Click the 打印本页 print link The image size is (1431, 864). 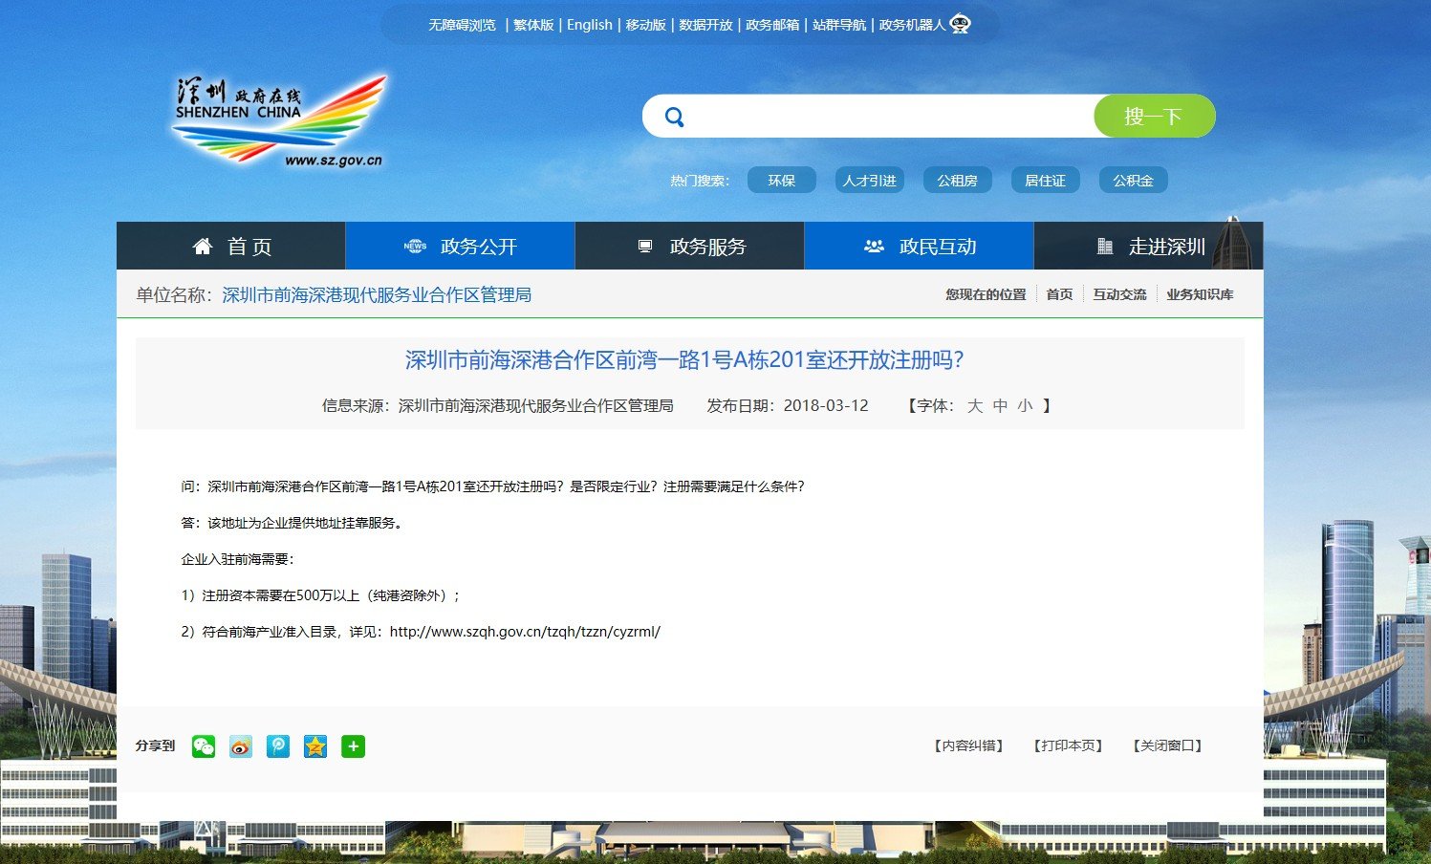(1067, 745)
